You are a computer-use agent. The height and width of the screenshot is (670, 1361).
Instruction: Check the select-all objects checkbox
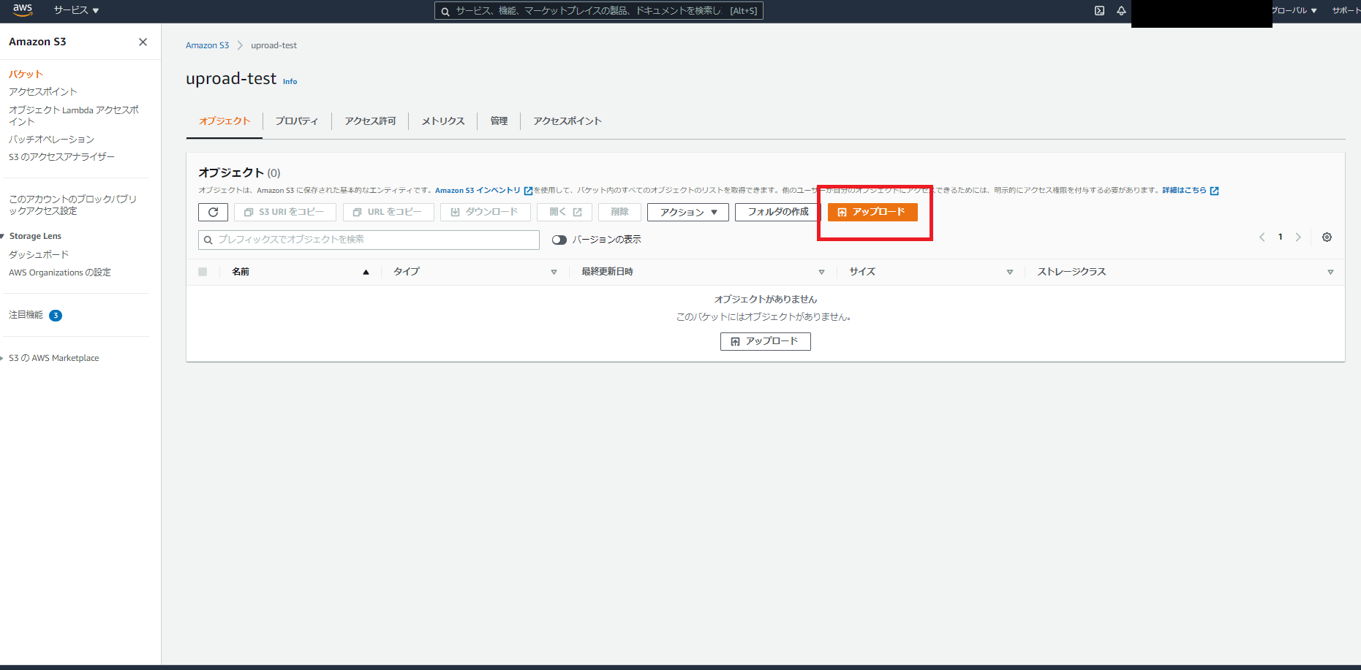click(x=203, y=272)
